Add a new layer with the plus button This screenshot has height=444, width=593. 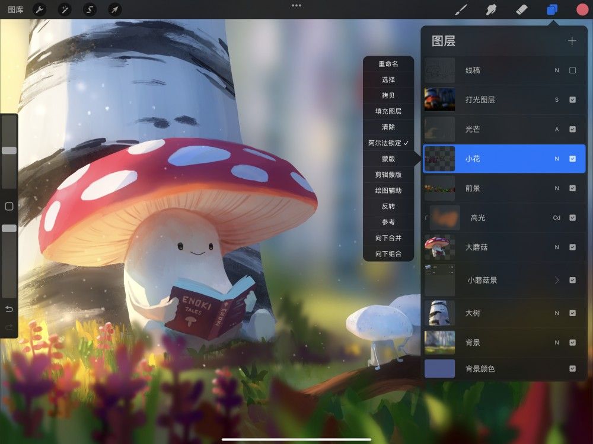pyautogui.click(x=572, y=40)
